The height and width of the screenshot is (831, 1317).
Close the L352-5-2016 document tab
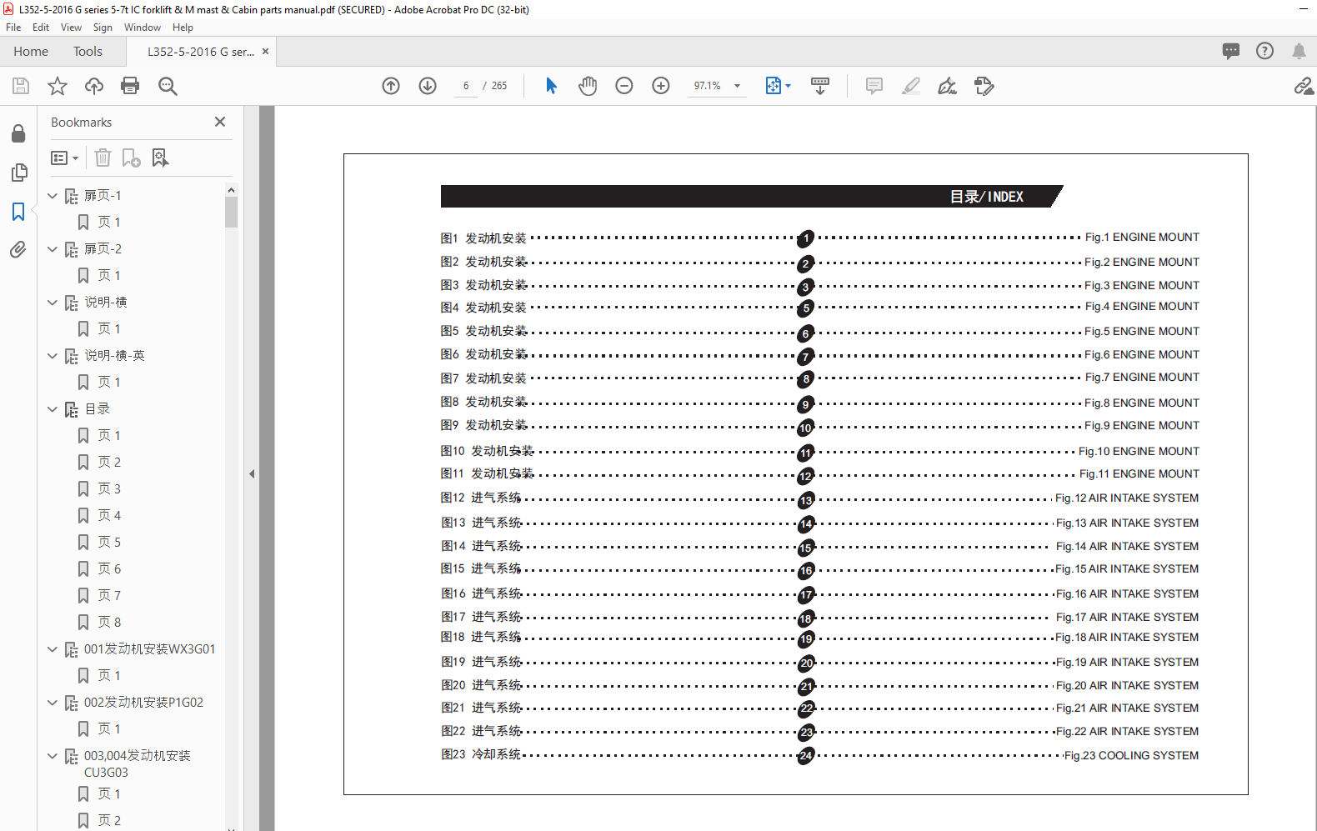click(x=265, y=51)
